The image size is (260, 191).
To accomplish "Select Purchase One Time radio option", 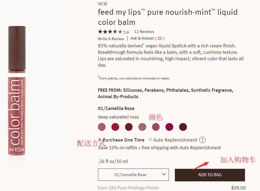I will [x=100, y=140].
